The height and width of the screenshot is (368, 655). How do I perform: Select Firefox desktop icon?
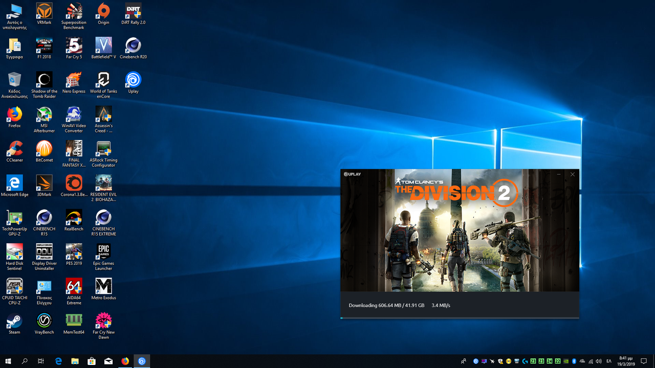tap(14, 117)
